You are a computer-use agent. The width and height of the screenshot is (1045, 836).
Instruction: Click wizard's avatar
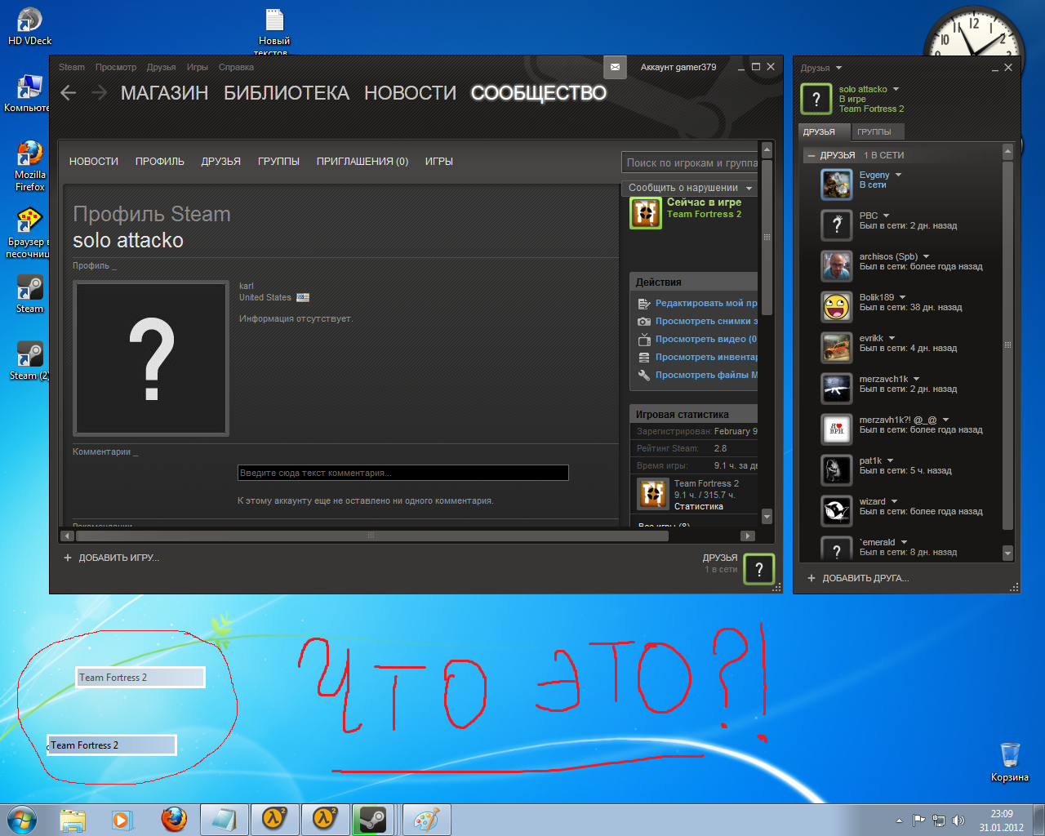[x=837, y=511]
